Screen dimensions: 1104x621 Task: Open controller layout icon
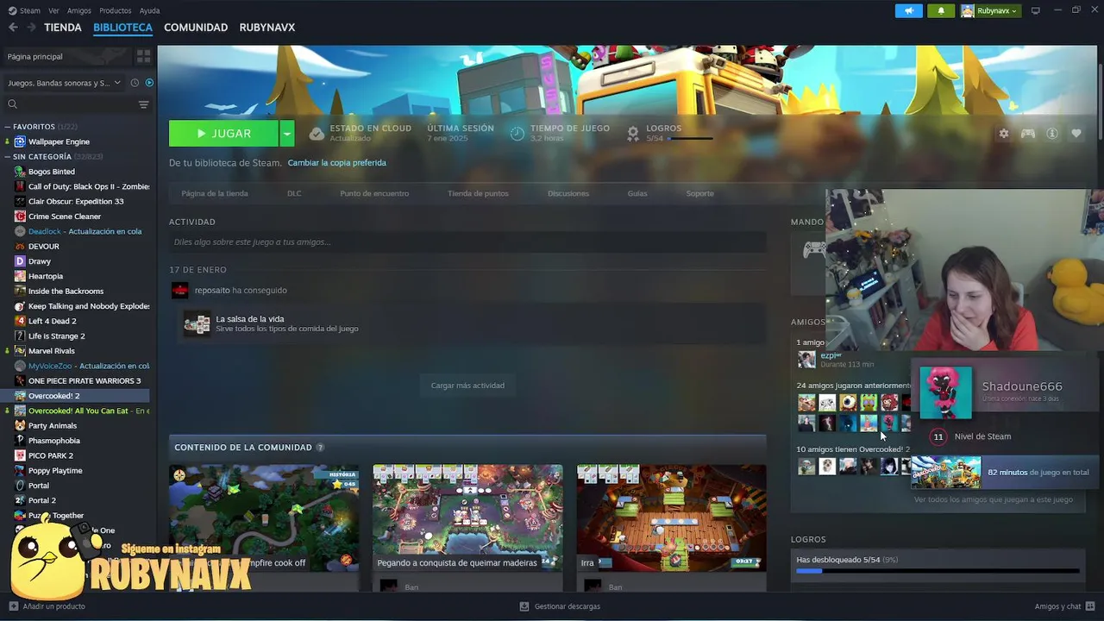click(x=1028, y=134)
